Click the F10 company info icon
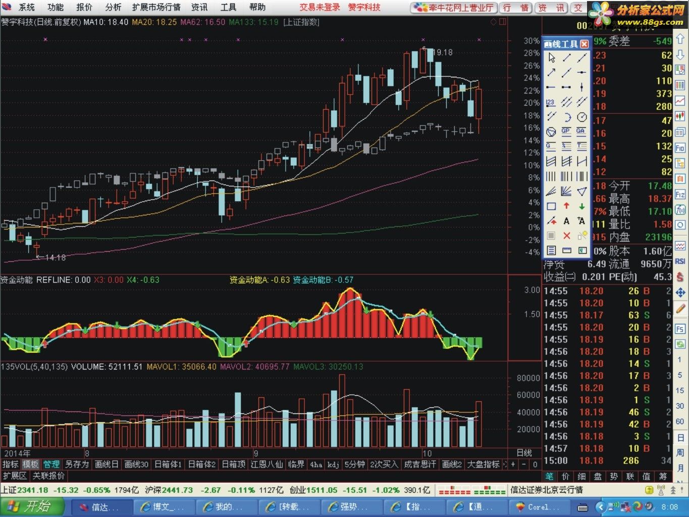The image size is (689, 517). coord(680,148)
